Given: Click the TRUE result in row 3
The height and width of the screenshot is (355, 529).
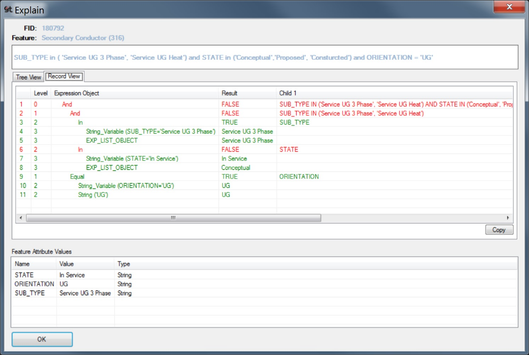Looking at the screenshot, I should [x=230, y=123].
